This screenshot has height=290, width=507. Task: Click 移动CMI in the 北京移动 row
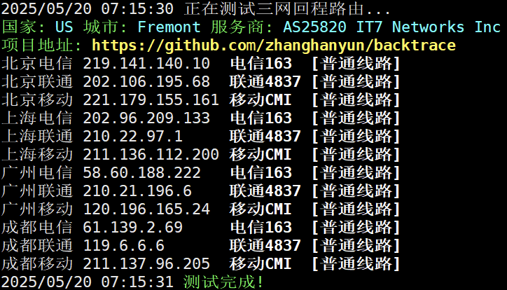(x=261, y=100)
